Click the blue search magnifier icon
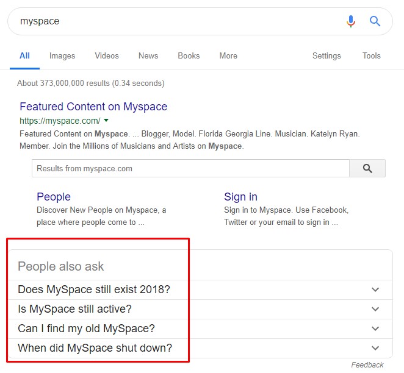The width and height of the screenshot is (404, 373). point(375,21)
